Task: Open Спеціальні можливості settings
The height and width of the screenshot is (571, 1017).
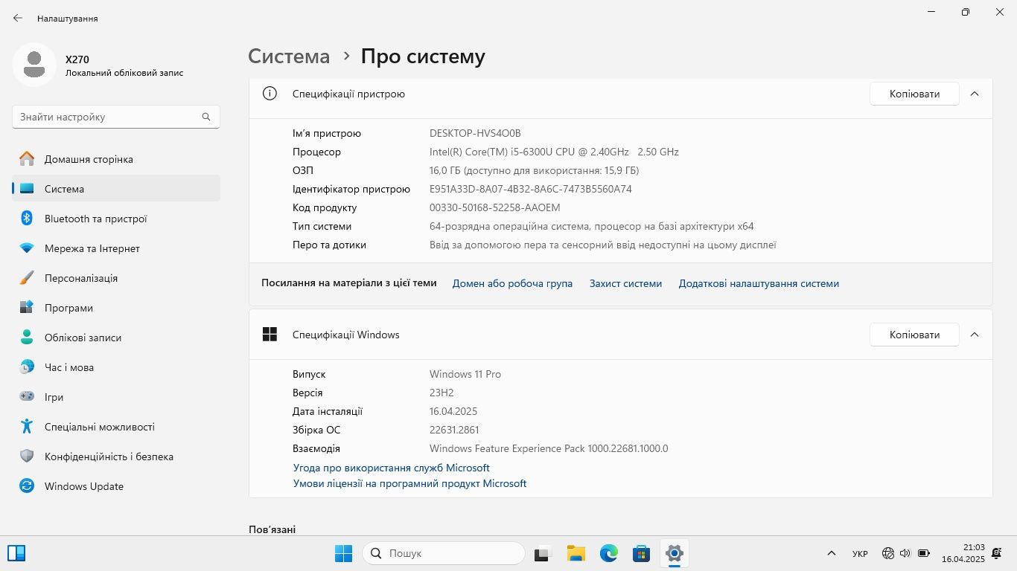Action: [x=116, y=427]
